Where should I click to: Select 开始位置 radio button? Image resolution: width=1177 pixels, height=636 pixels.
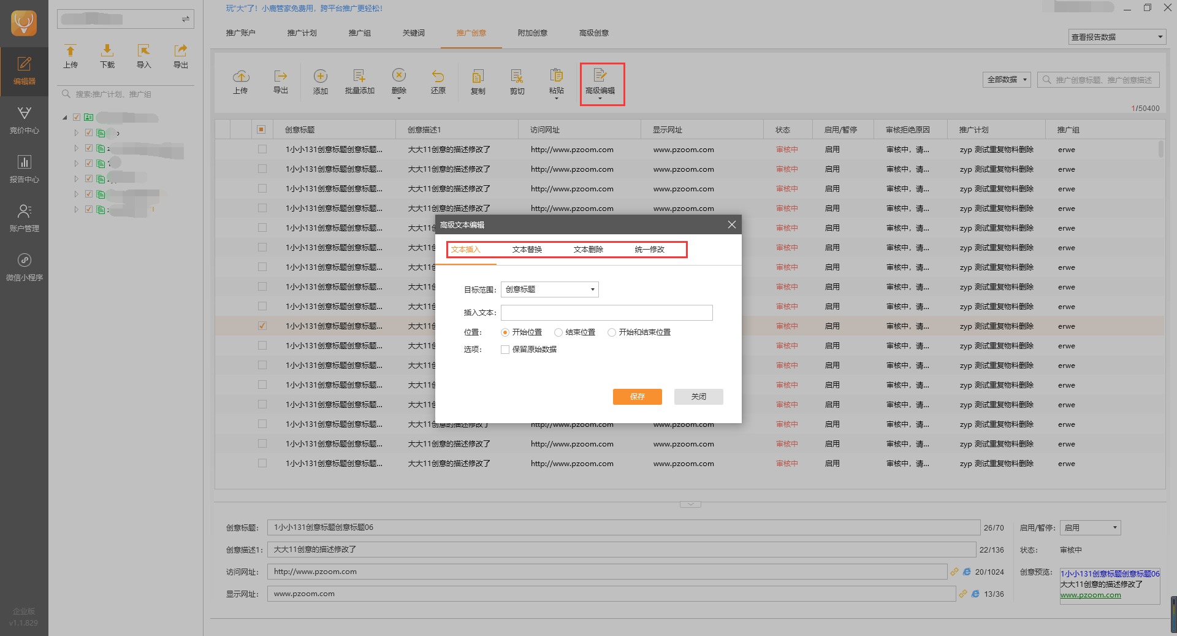[x=505, y=332]
